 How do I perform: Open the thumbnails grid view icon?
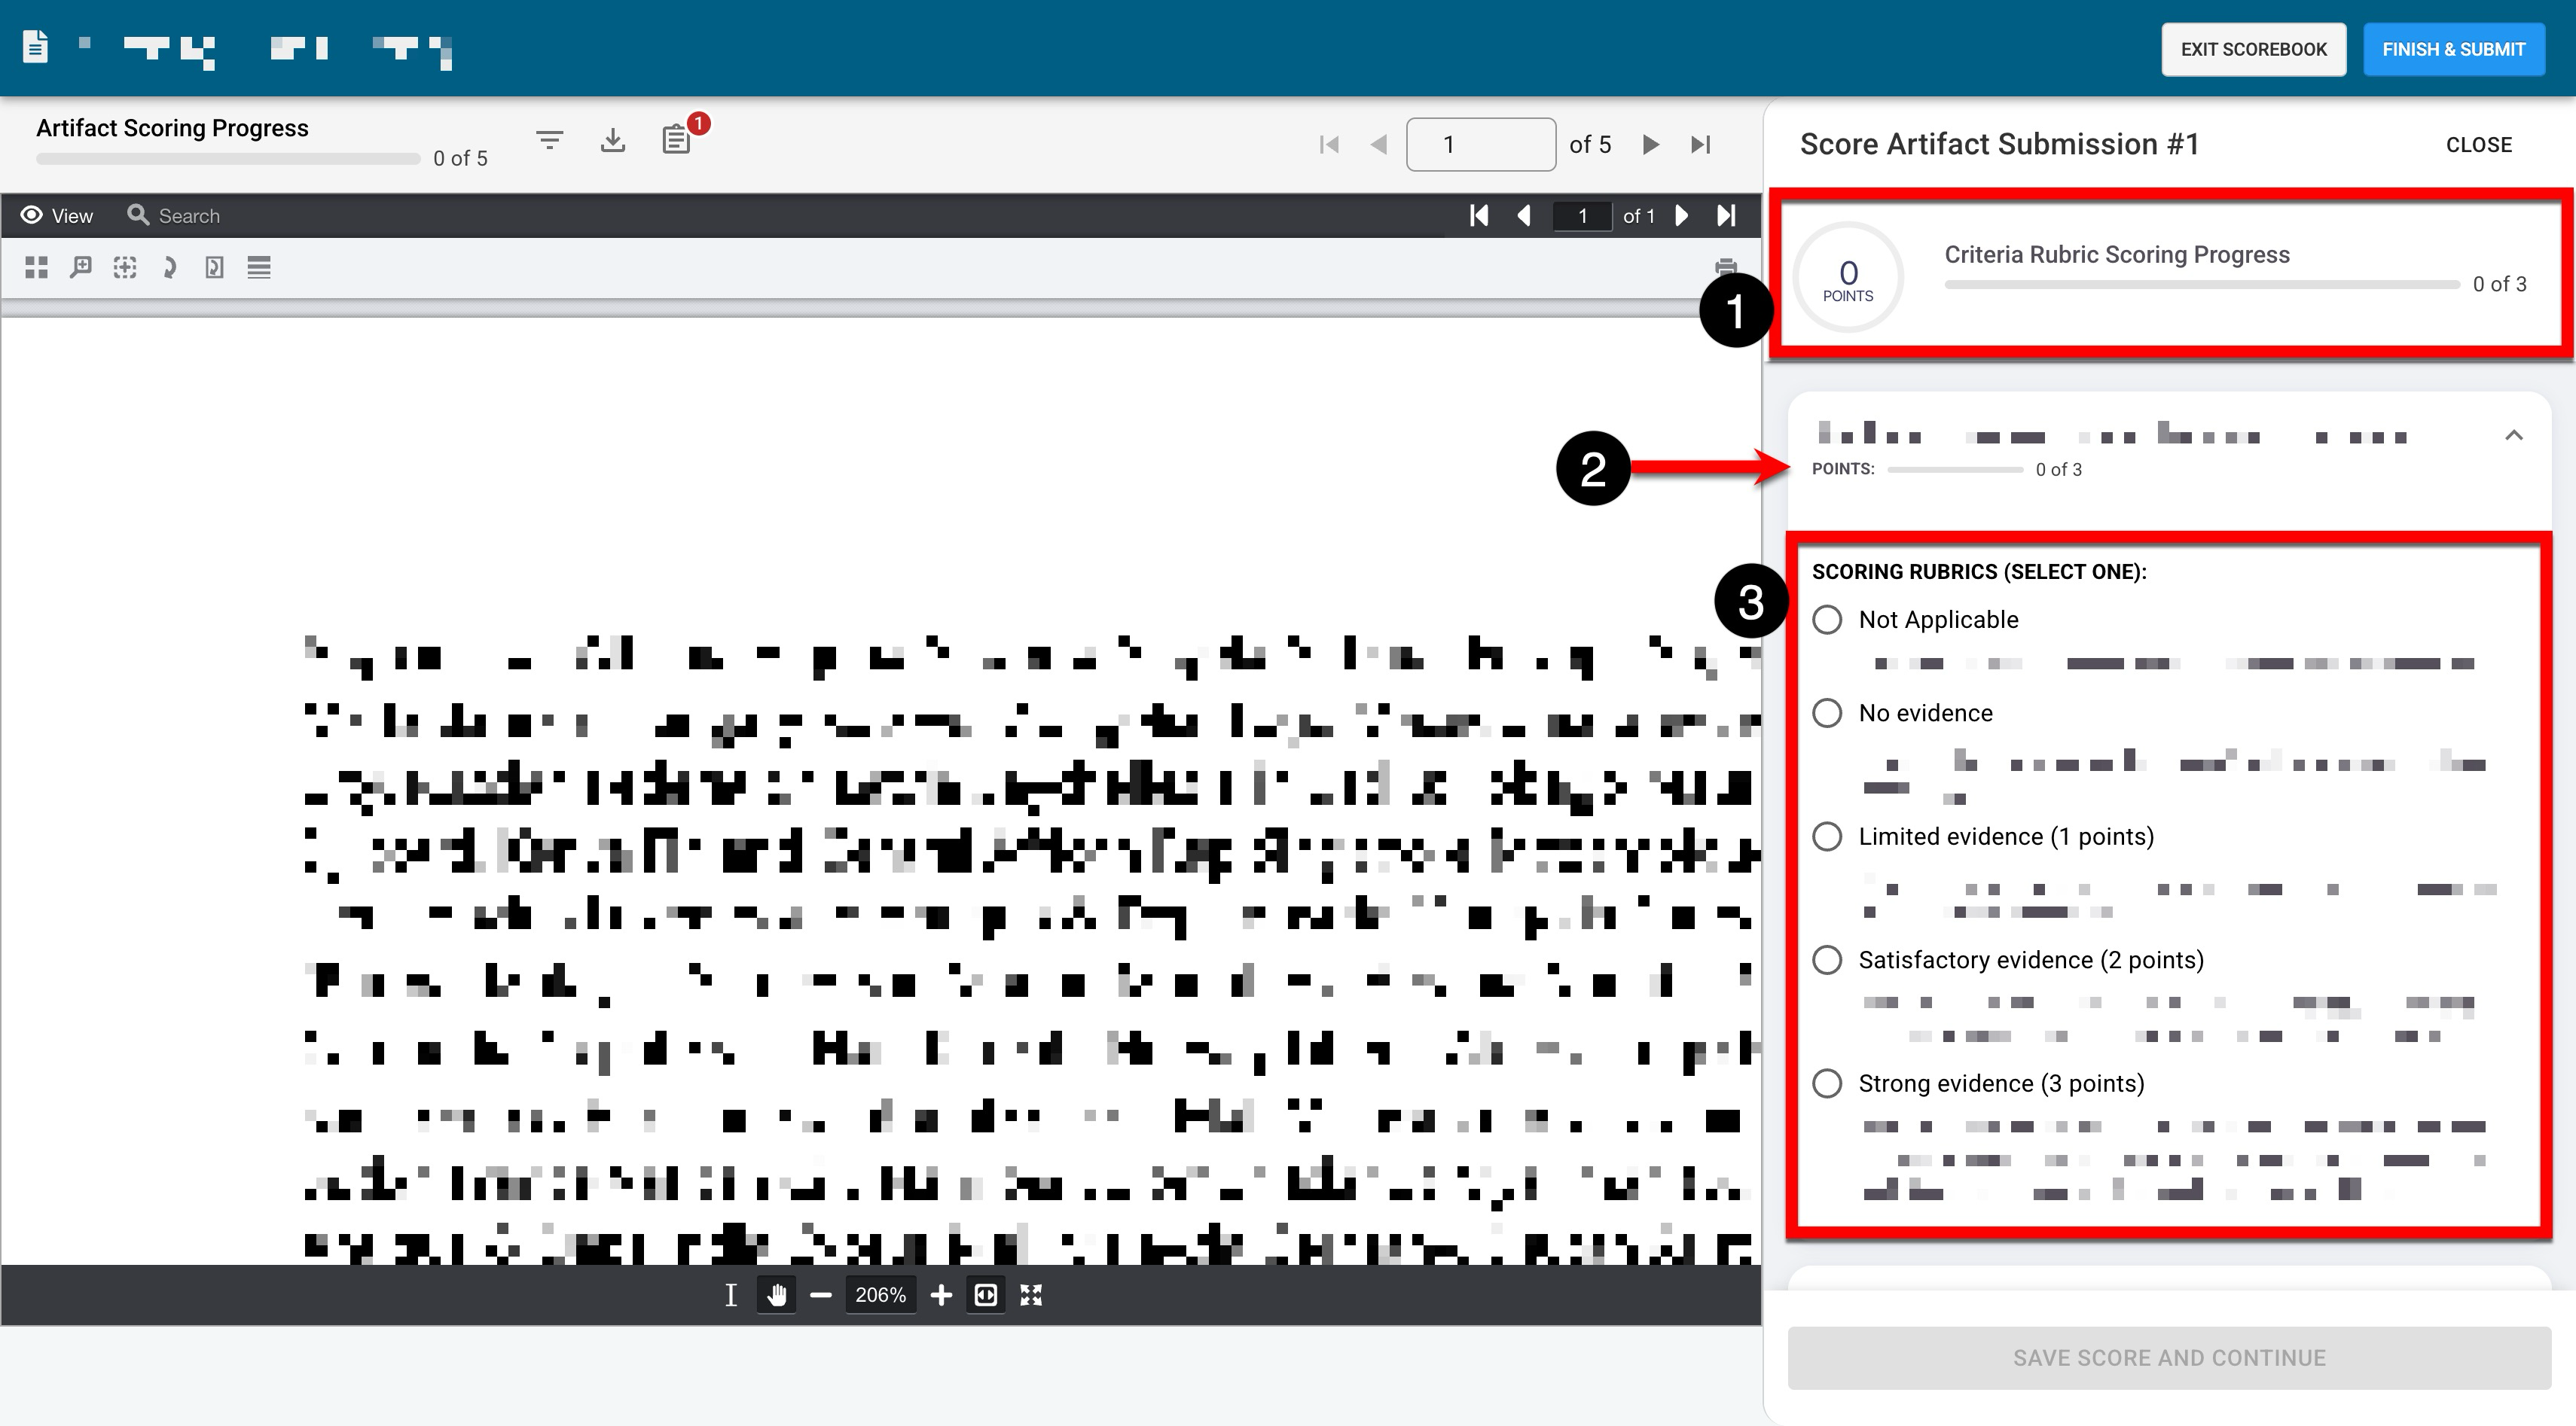[36, 267]
